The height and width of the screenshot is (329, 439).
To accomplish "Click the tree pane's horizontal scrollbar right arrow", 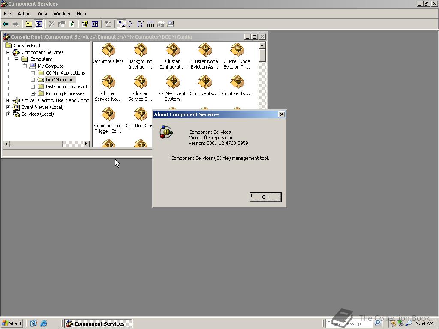I will pyautogui.click(x=86, y=144).
